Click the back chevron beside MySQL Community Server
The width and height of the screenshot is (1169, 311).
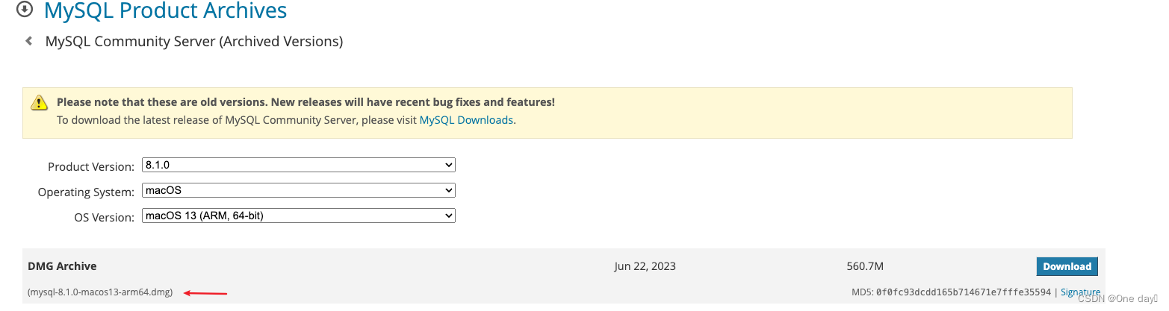click(x=29, y=41)
